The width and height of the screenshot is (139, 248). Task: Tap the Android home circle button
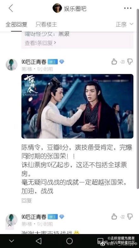(x=69, y=241)
